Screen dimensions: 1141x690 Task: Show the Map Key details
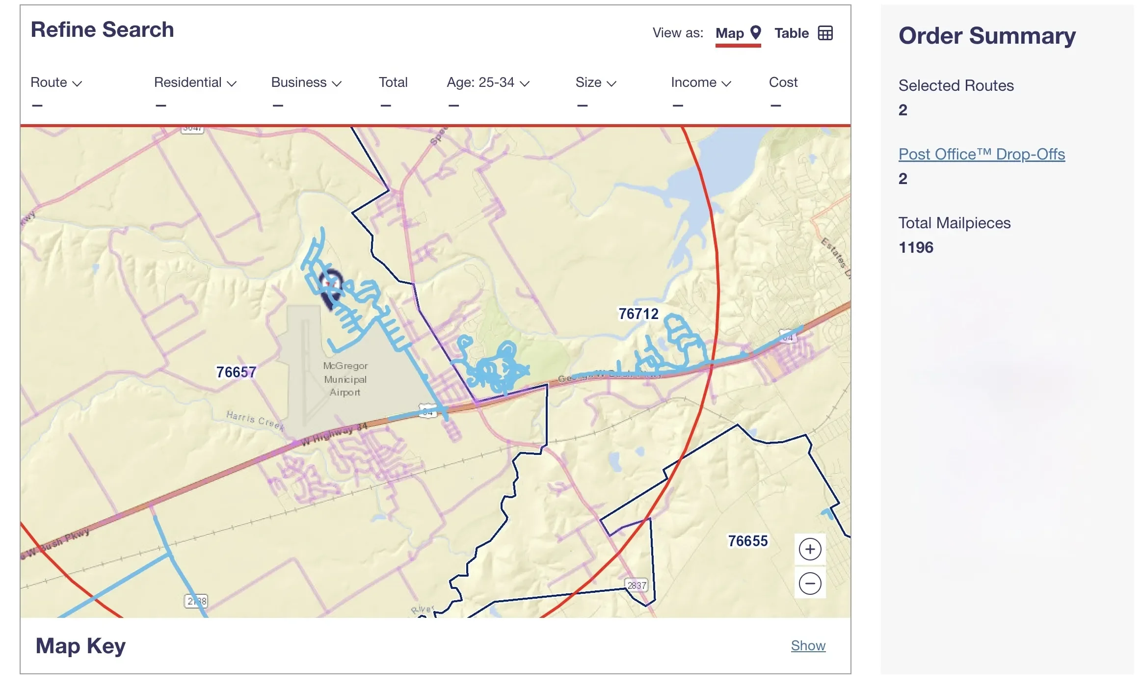click(808, 645)
